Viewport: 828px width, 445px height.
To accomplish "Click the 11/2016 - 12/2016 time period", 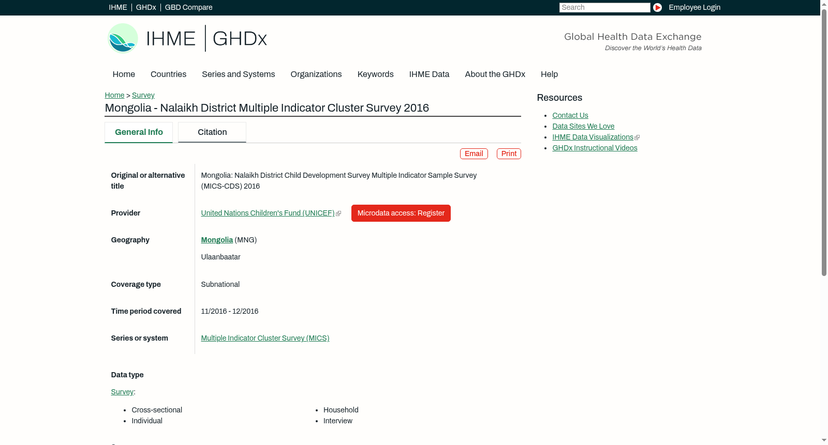I will [x=229, y=311].
